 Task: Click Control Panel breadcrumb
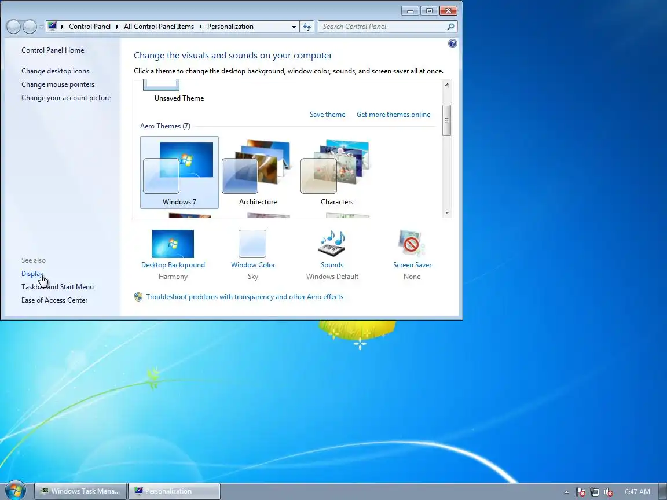[90, 27]
